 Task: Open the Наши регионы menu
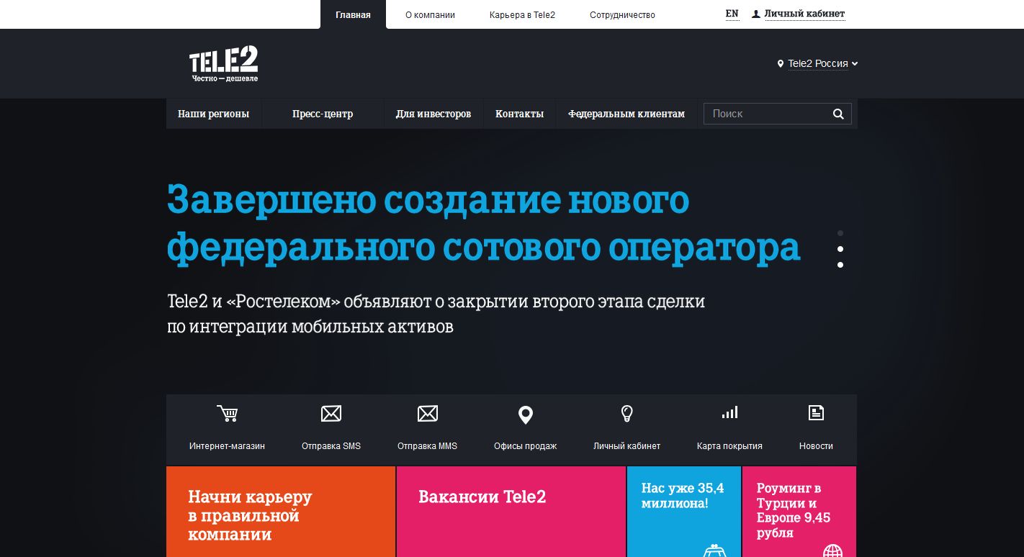tap(214, 114)
